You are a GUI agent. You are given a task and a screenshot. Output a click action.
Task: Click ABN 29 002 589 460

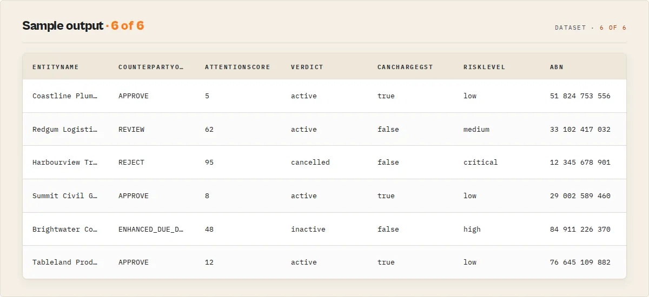coord(580,196)
